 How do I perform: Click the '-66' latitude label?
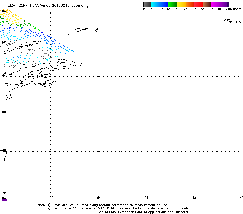coord(3,112)
